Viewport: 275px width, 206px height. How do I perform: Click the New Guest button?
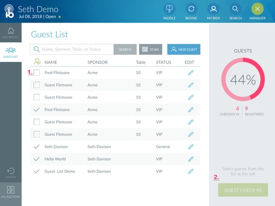184,49
